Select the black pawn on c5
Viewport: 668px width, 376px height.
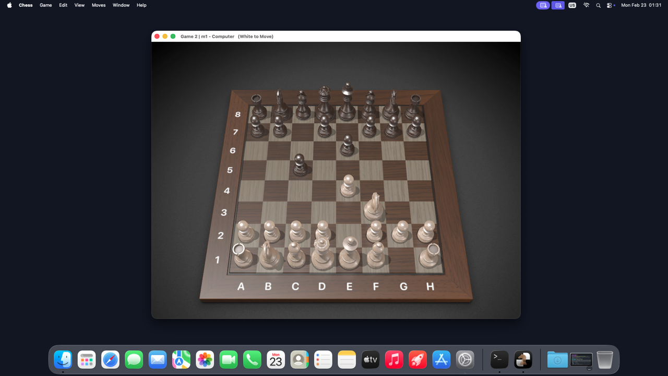tap(300, 166)
